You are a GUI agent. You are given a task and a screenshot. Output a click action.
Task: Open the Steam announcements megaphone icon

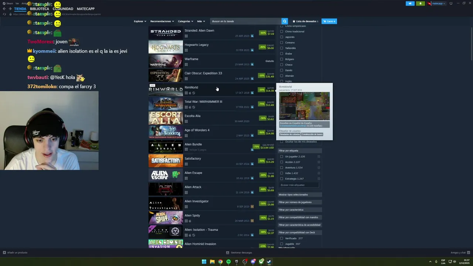point(410,3)
